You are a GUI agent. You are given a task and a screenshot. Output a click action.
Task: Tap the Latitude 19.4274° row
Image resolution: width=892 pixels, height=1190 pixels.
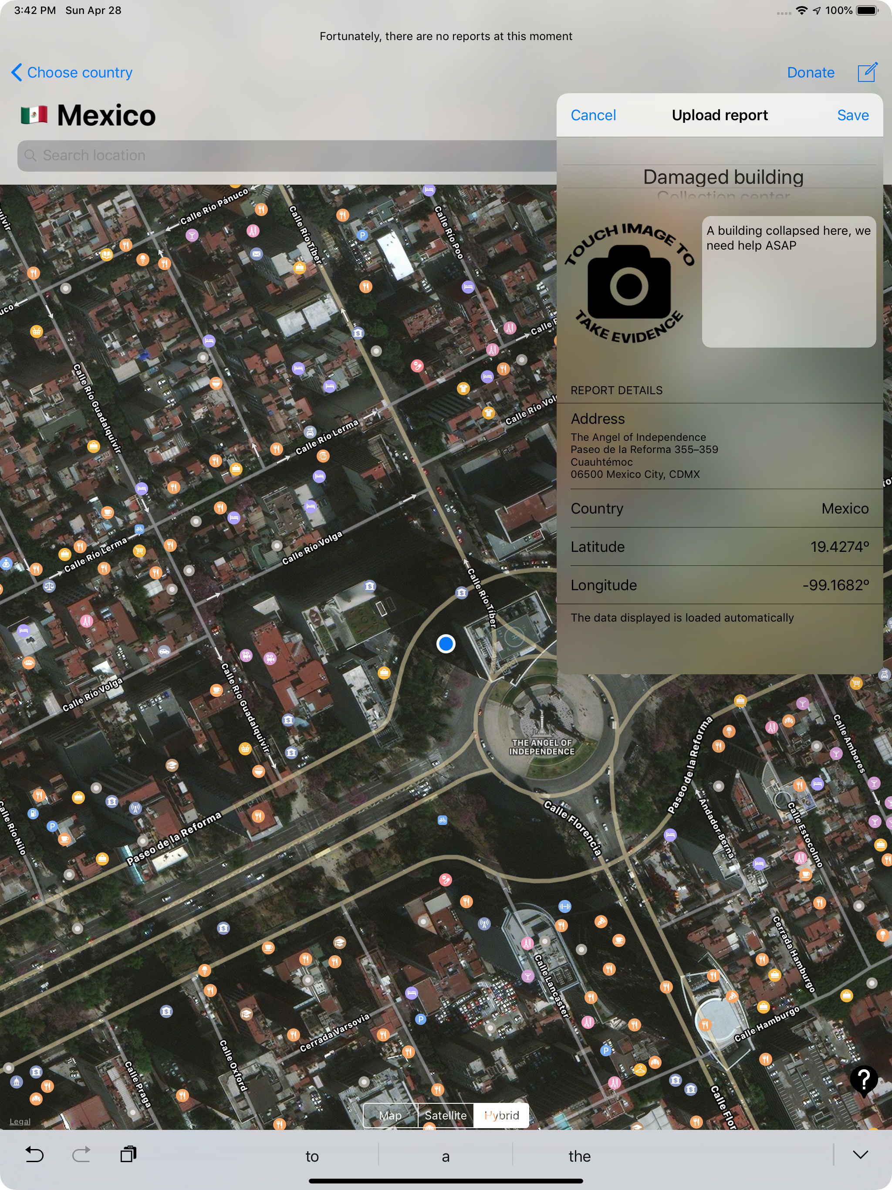point(720,547)
